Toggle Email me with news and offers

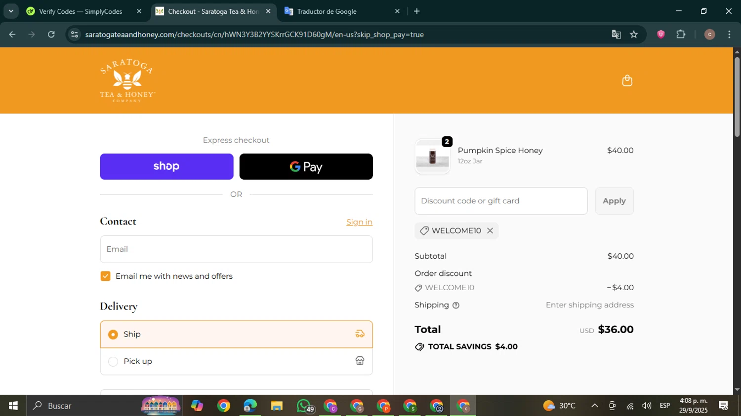tap(105, 276)
